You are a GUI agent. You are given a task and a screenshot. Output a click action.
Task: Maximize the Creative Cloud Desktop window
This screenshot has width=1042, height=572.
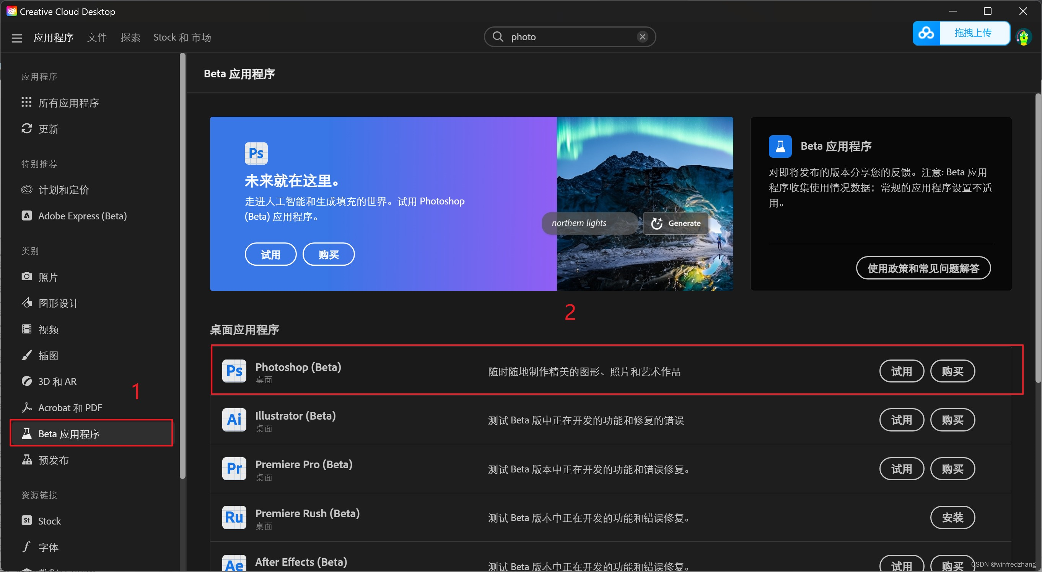pyautogui.click(x=987, y=11)
